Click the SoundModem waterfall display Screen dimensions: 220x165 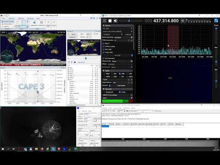pyautogui.click(x=160, y=143)
